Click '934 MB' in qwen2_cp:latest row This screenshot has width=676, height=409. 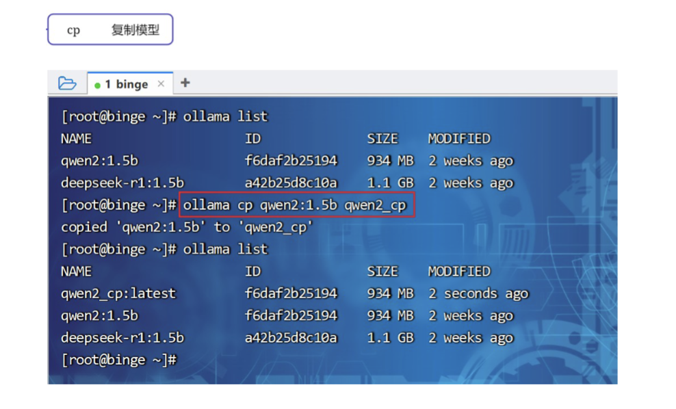[x=390, y=293]
